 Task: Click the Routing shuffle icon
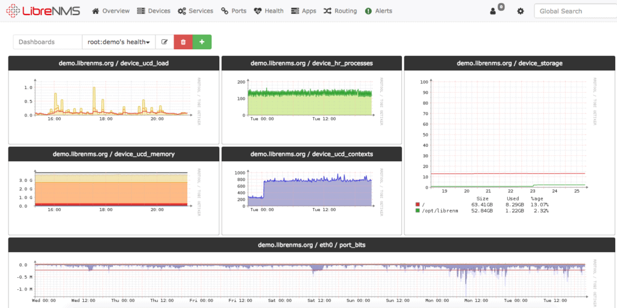[327, 11]
